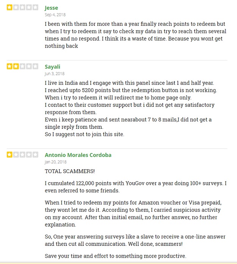The height and width of the screenshot is (264, 237).
Task: Click Jesse's review paragraph about redeeming points
Action: [135, 35]
